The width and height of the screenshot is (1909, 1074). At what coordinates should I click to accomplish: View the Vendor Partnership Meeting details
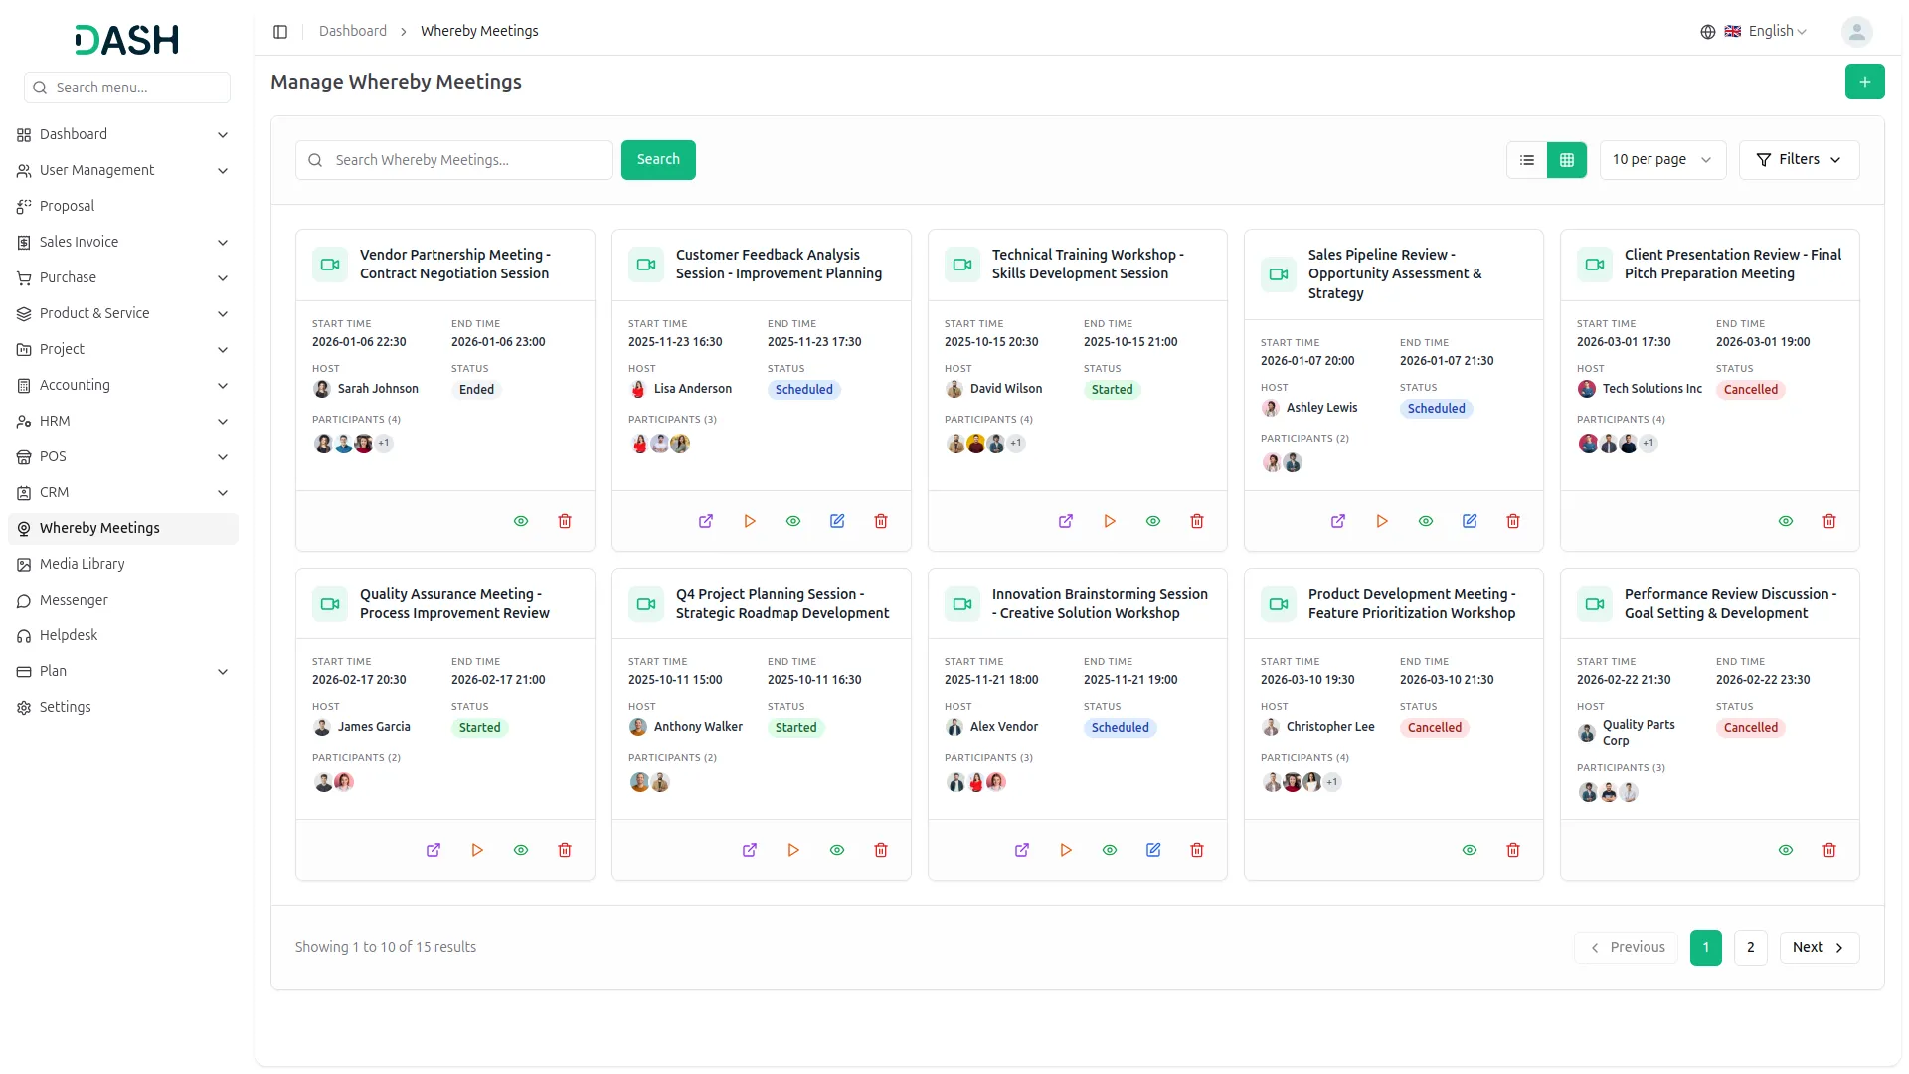tap(521, 521)
